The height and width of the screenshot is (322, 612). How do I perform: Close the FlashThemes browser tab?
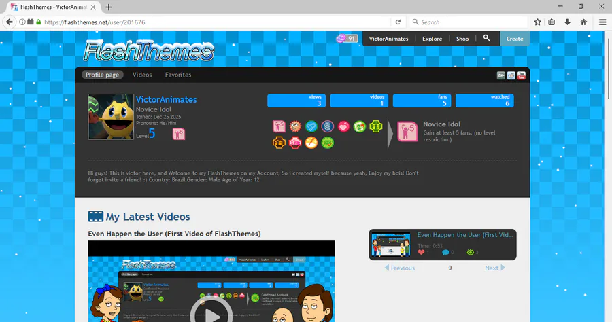(93, 7)
